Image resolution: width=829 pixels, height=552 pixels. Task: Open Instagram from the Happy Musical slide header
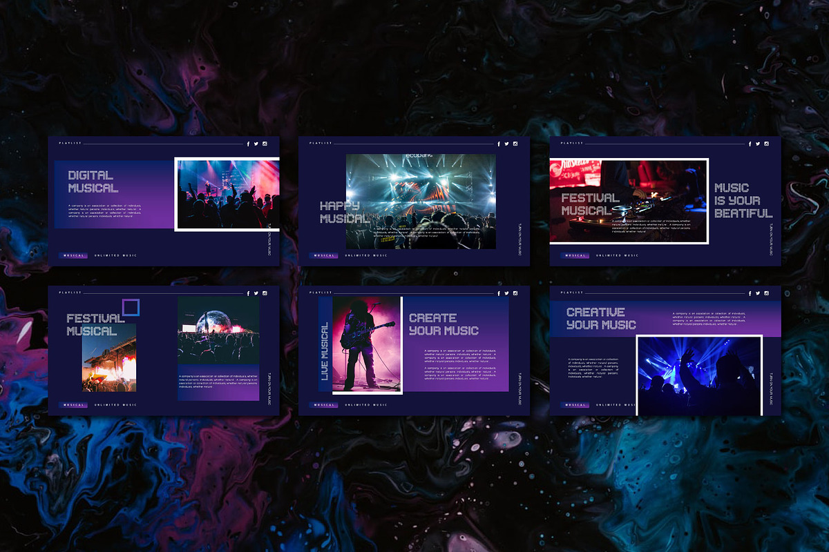(515, 142)
